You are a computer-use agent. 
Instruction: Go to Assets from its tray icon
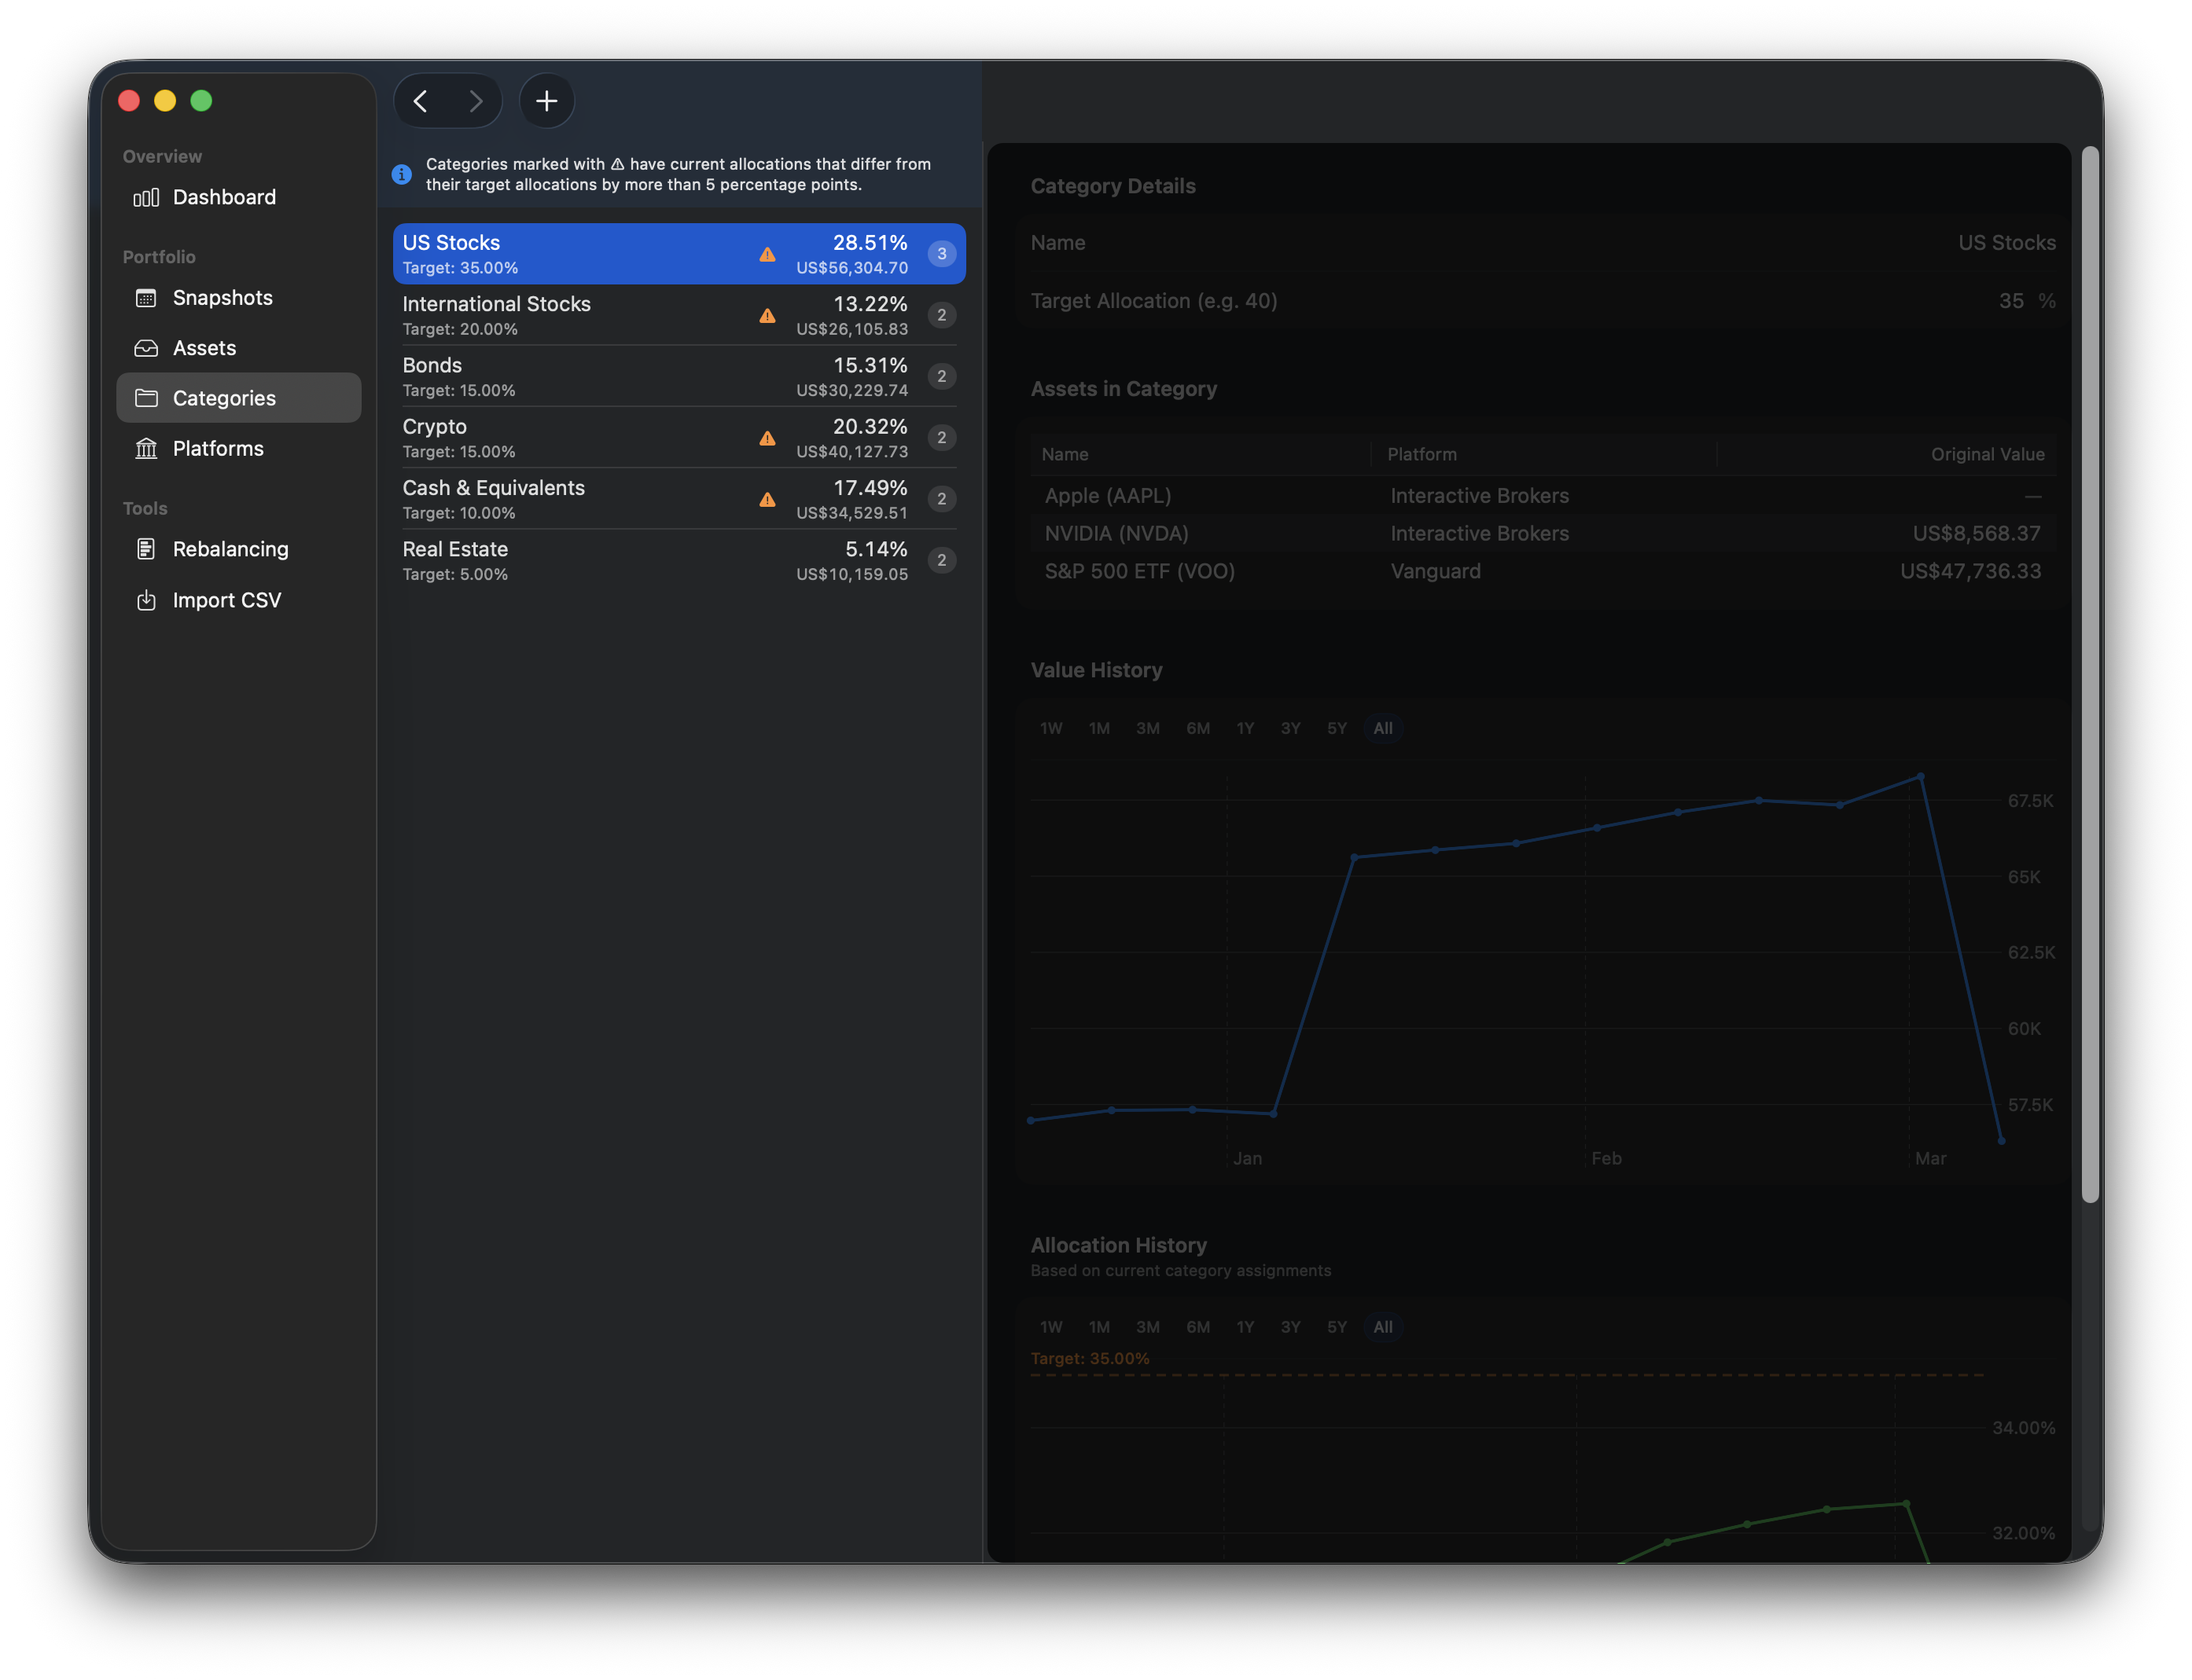(146, 348)
